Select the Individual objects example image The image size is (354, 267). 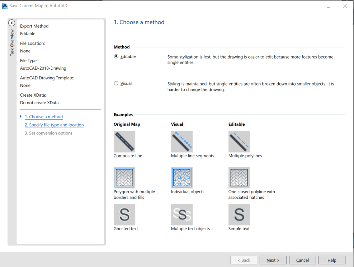pyautogui.click(x=182, y=177)
